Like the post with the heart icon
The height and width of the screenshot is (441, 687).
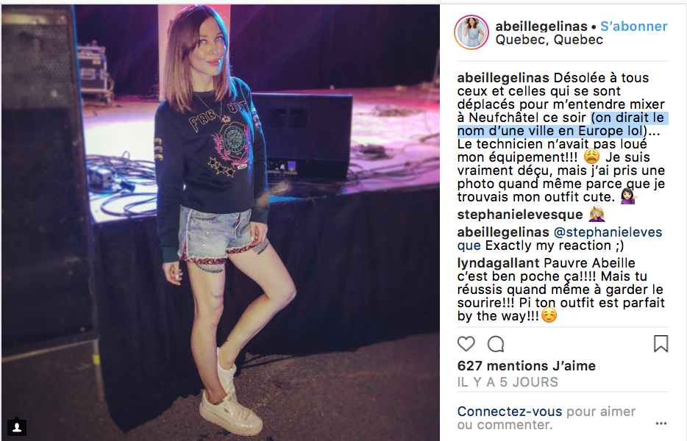(x=466, y=344)
